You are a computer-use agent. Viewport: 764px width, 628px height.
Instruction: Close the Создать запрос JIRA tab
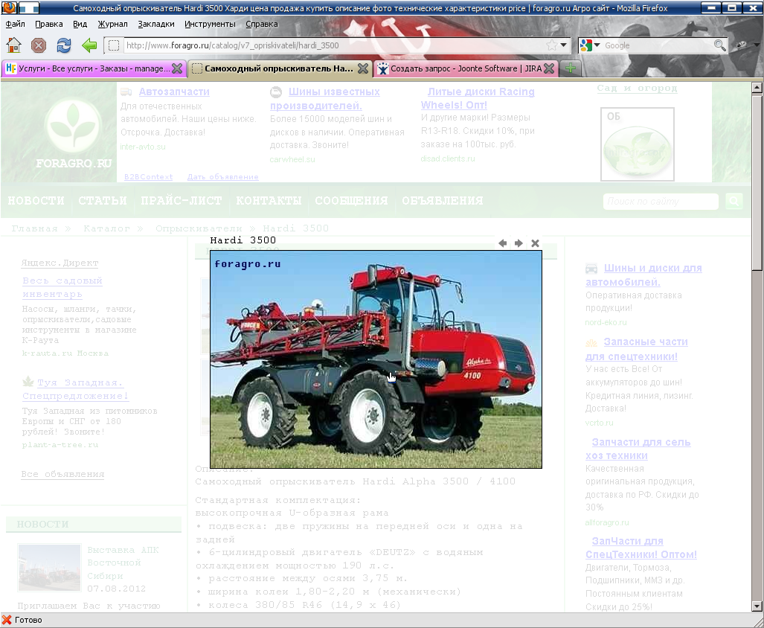point(549,68)
